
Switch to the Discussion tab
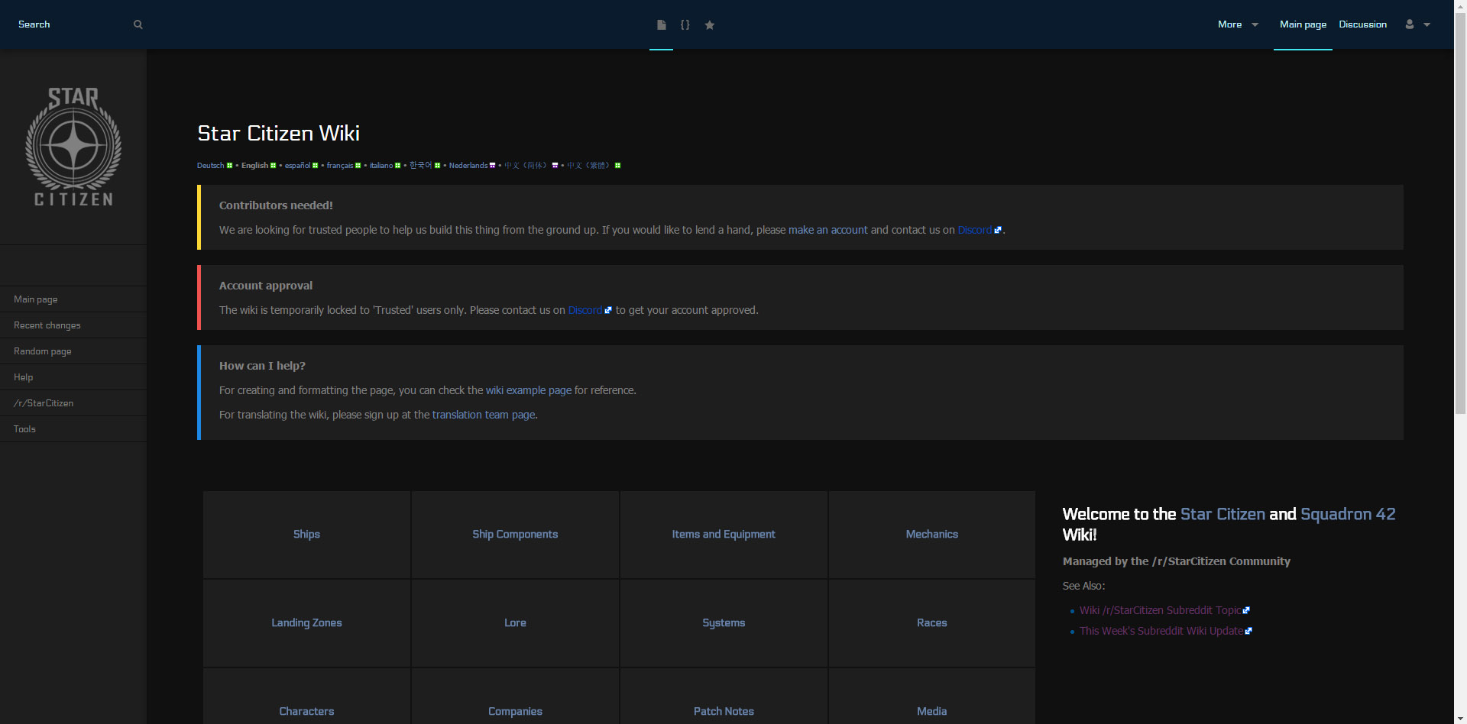pyautogui.click(x=1362, y=24)
